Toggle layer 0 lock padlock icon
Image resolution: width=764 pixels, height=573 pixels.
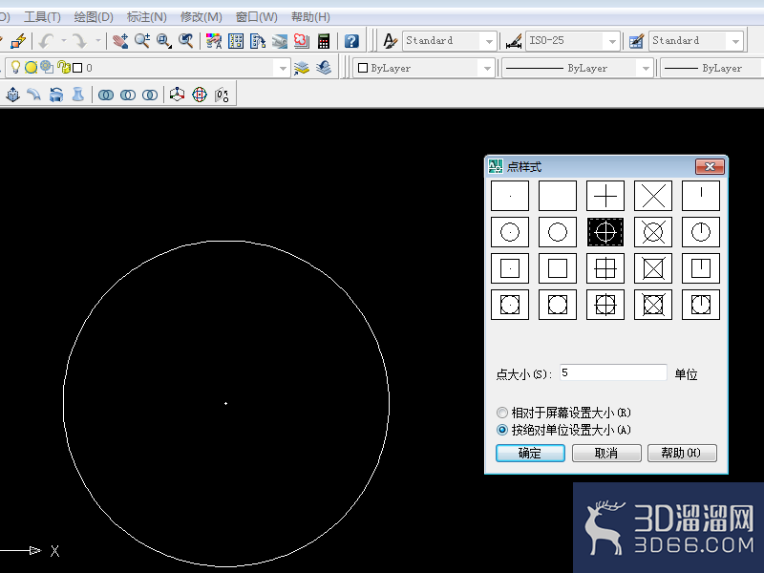click(63, 67)
